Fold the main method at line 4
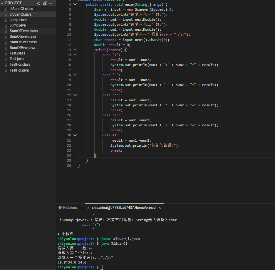The height and width of the screenshot is (270, 275). click(x=75, y=4)
